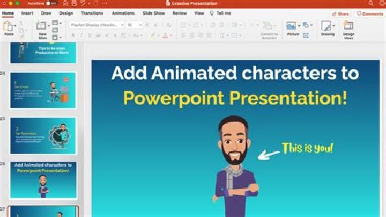
Task: Insert a New Slide
Action: pos(42,27)
